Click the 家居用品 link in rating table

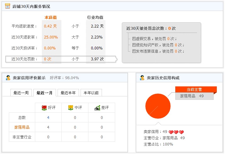tap(22, 127)
